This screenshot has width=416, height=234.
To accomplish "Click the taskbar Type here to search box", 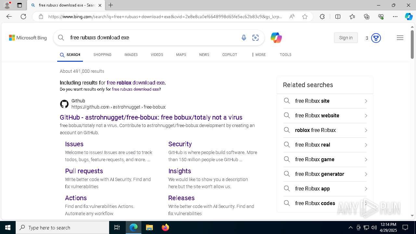I will 62,227.
